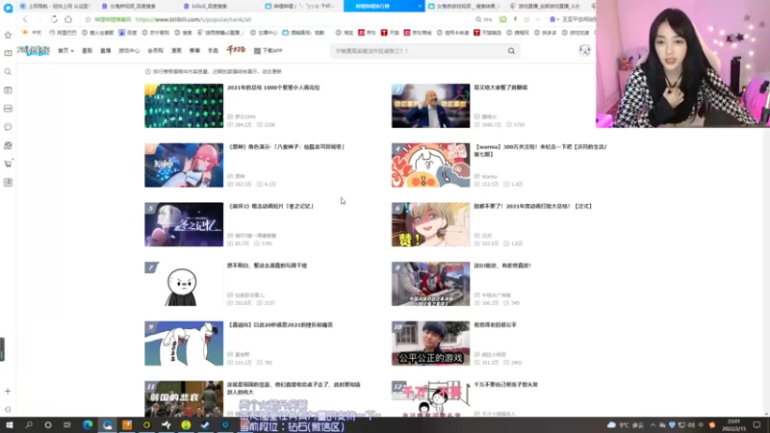Open 直播 in the Bilibili navigation

(106, 51)
